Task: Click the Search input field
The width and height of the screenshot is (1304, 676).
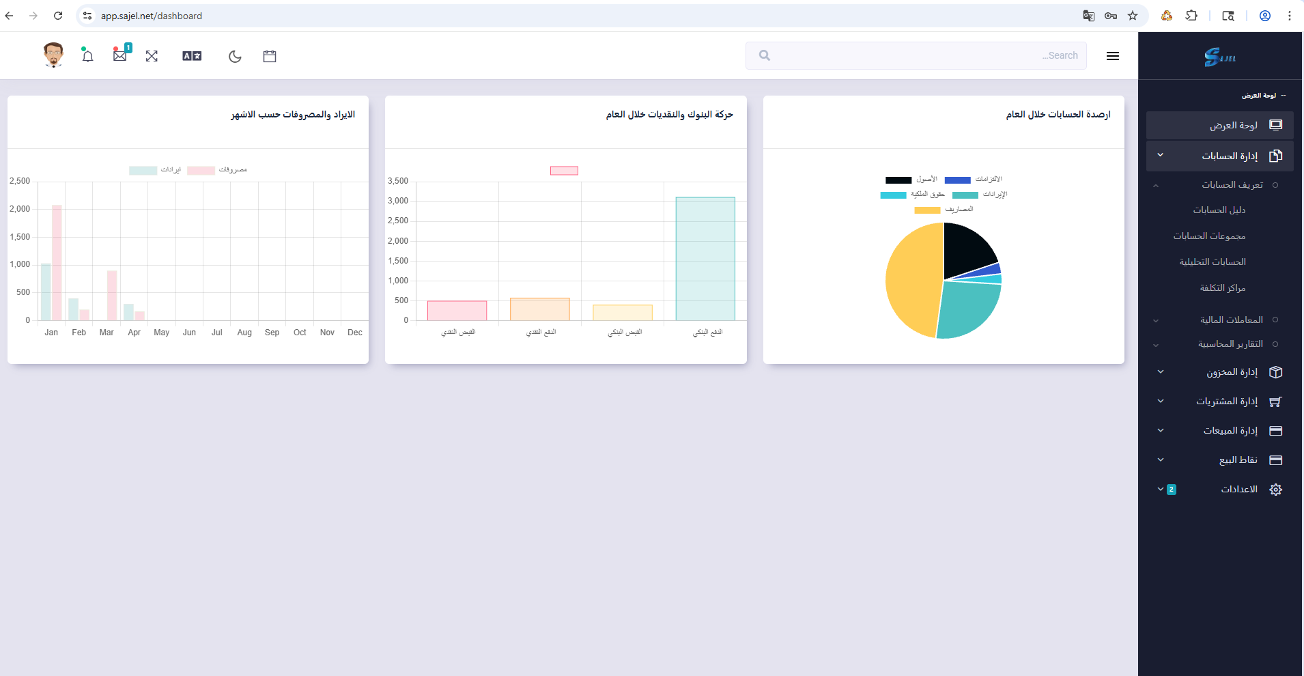Action: [916, 56]
